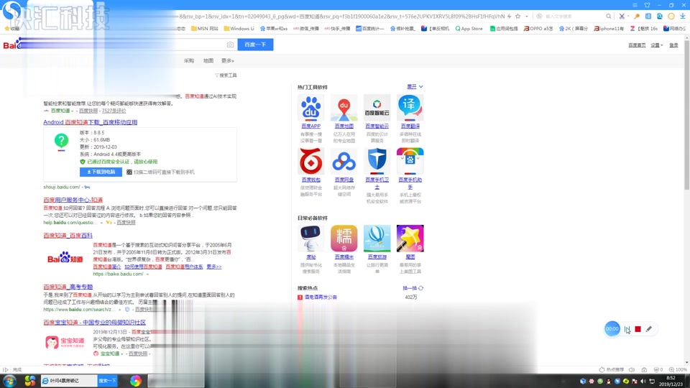Screen dimensions: 690x388
Task: Open the red 百度钱包 wallet icon
Action: (x=310, y=161)
